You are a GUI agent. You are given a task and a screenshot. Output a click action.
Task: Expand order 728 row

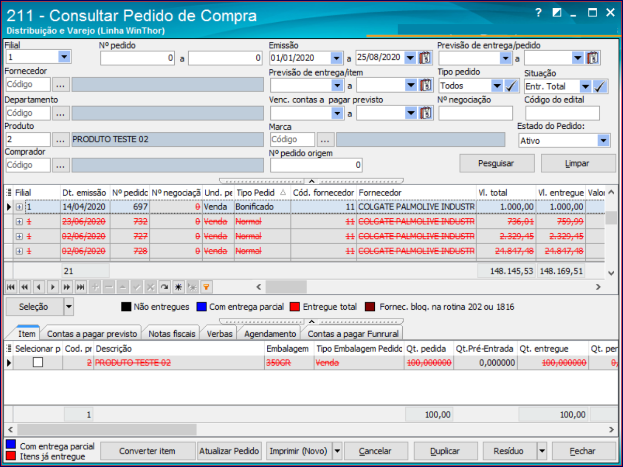(19, 251)
